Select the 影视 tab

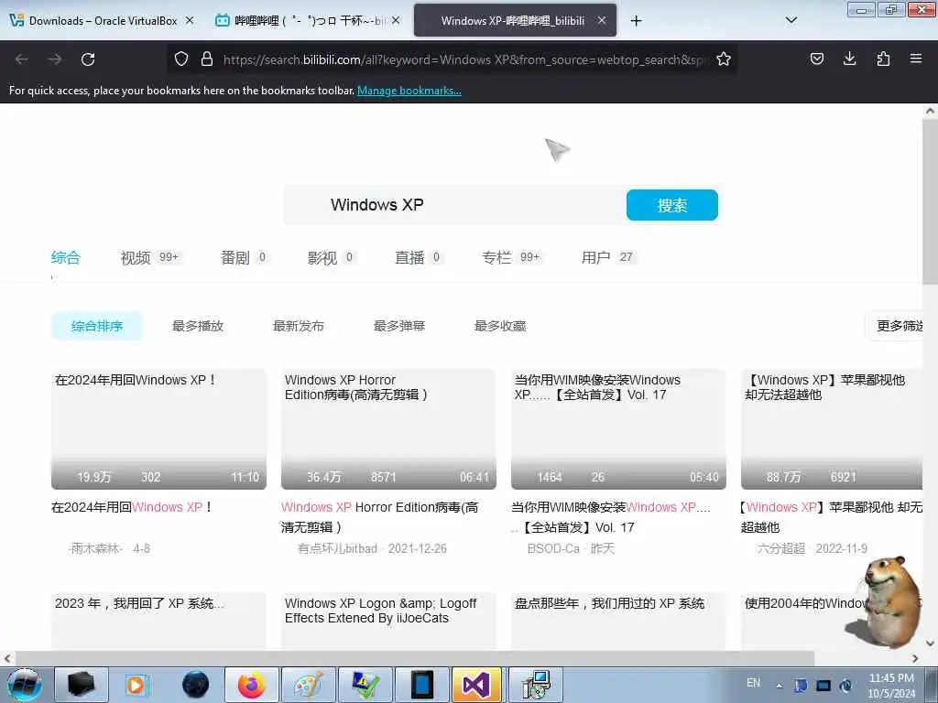332,257
